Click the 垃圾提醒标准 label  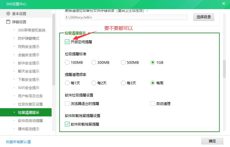(x=75, y=54)
